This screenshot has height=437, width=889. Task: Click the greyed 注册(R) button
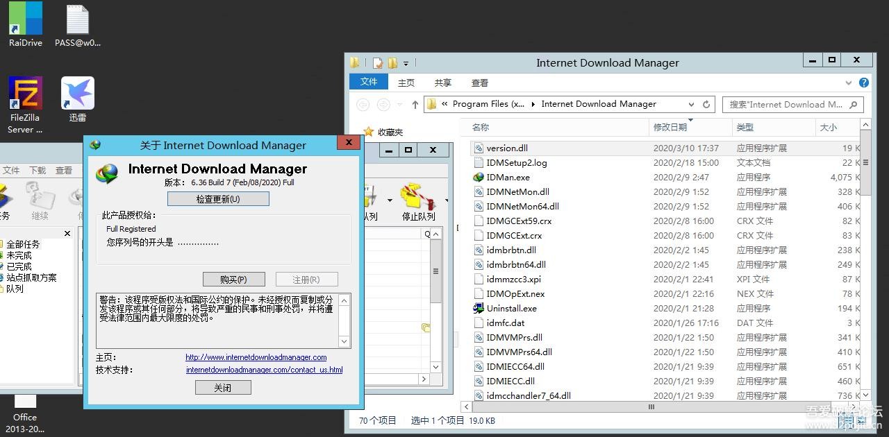click(x=306, y=280)
